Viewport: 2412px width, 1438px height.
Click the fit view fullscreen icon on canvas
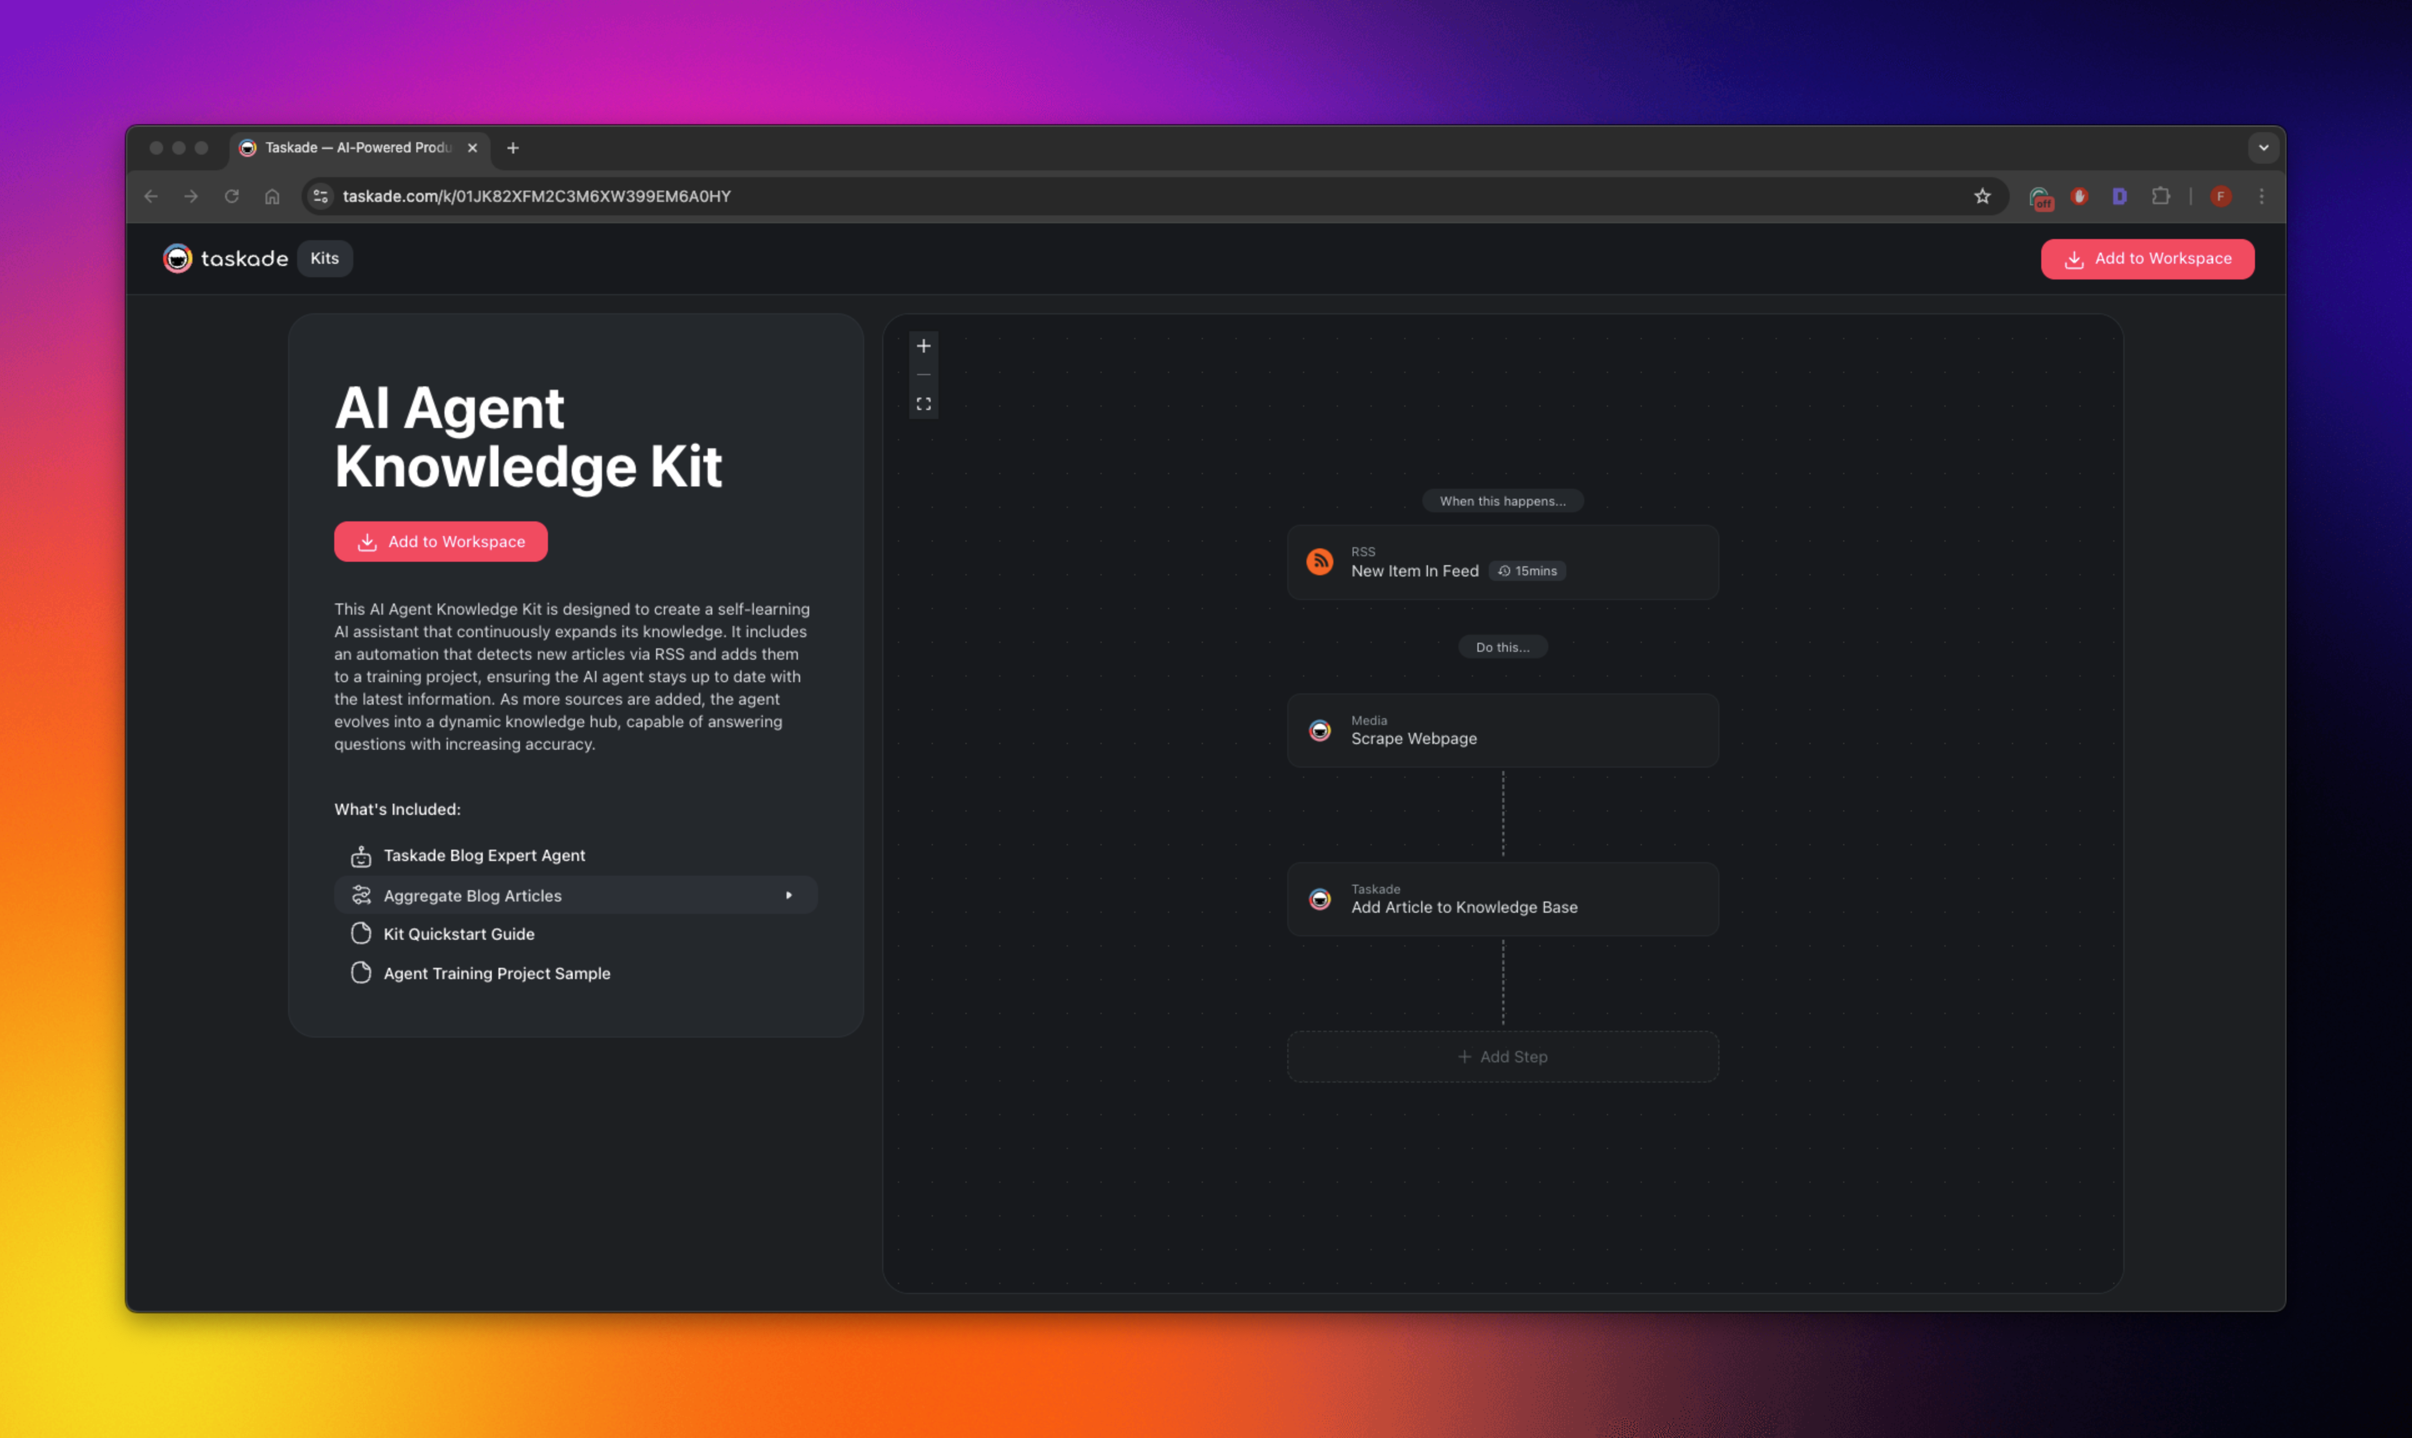923,404
